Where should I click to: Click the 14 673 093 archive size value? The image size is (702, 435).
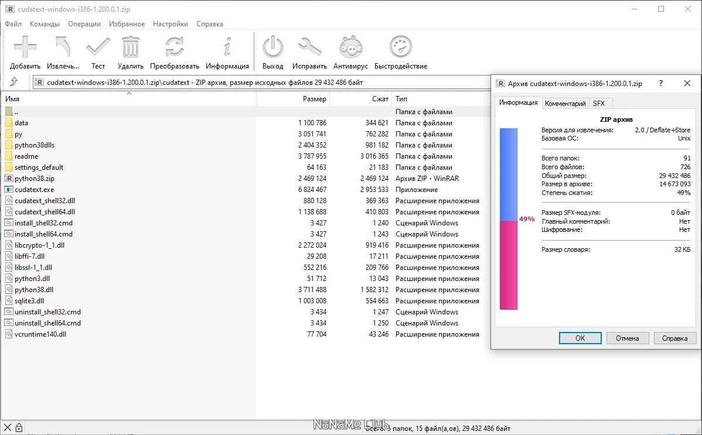[674, 184]
